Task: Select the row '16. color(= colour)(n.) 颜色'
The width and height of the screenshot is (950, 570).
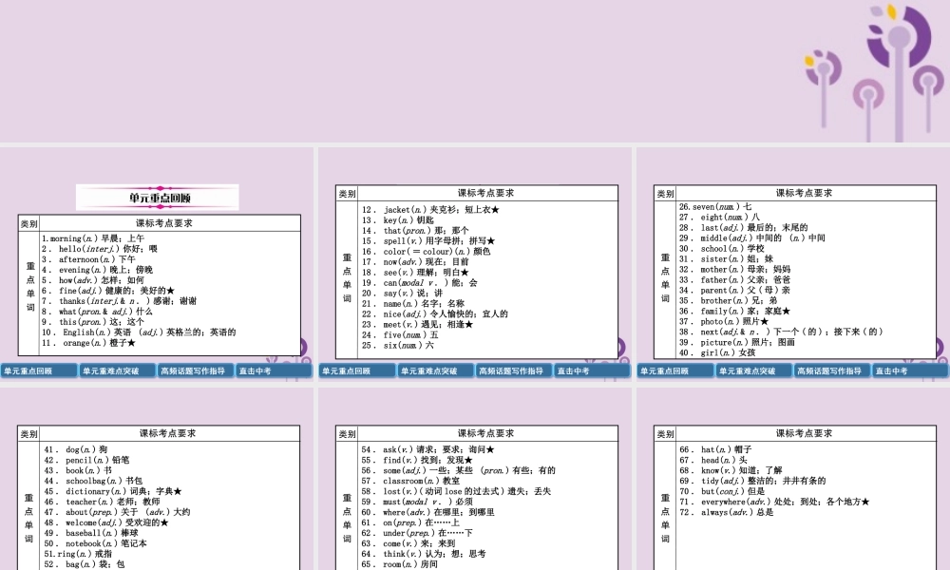Action: point(426,252)
